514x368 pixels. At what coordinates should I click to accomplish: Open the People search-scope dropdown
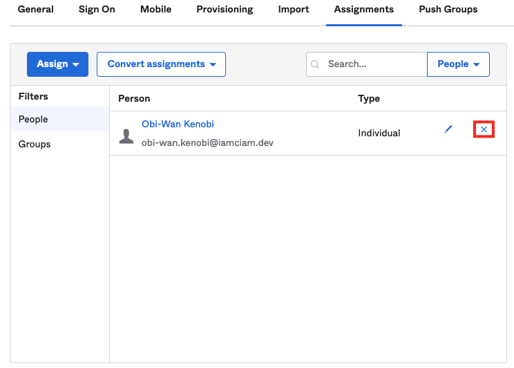pyautogui.click(x=458, y=64)
